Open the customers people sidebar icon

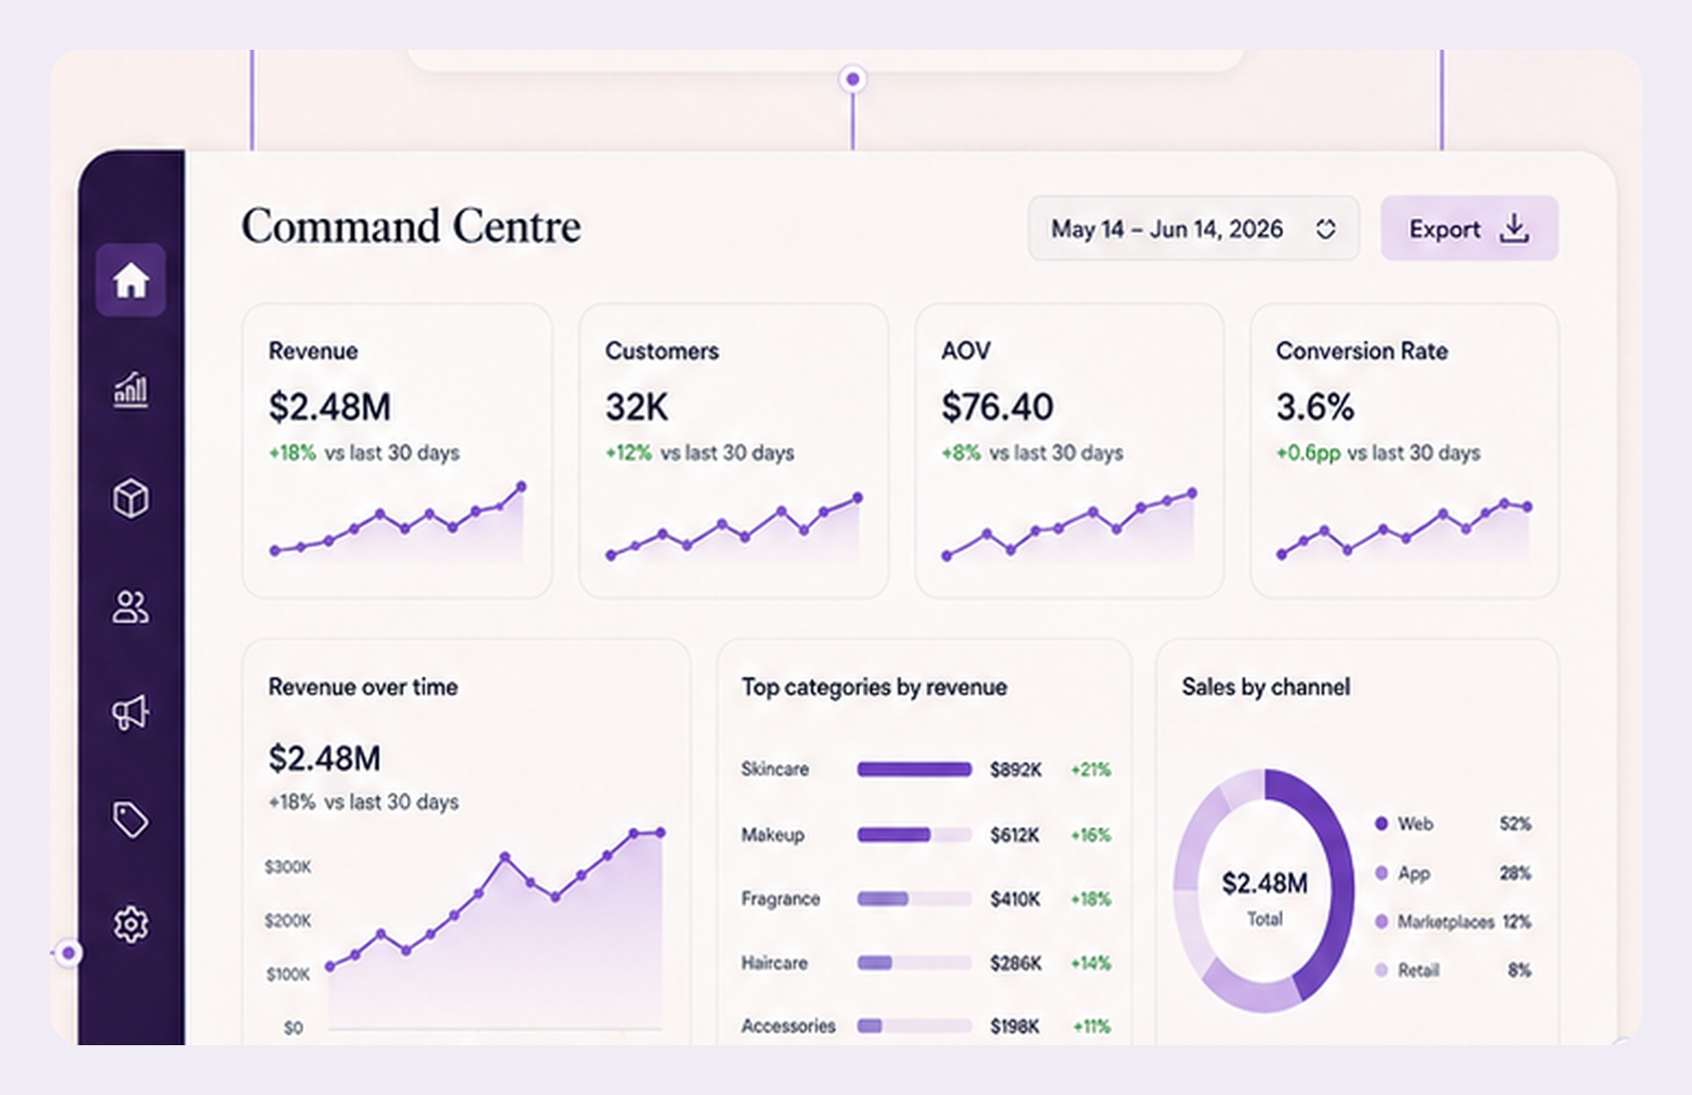130,606
